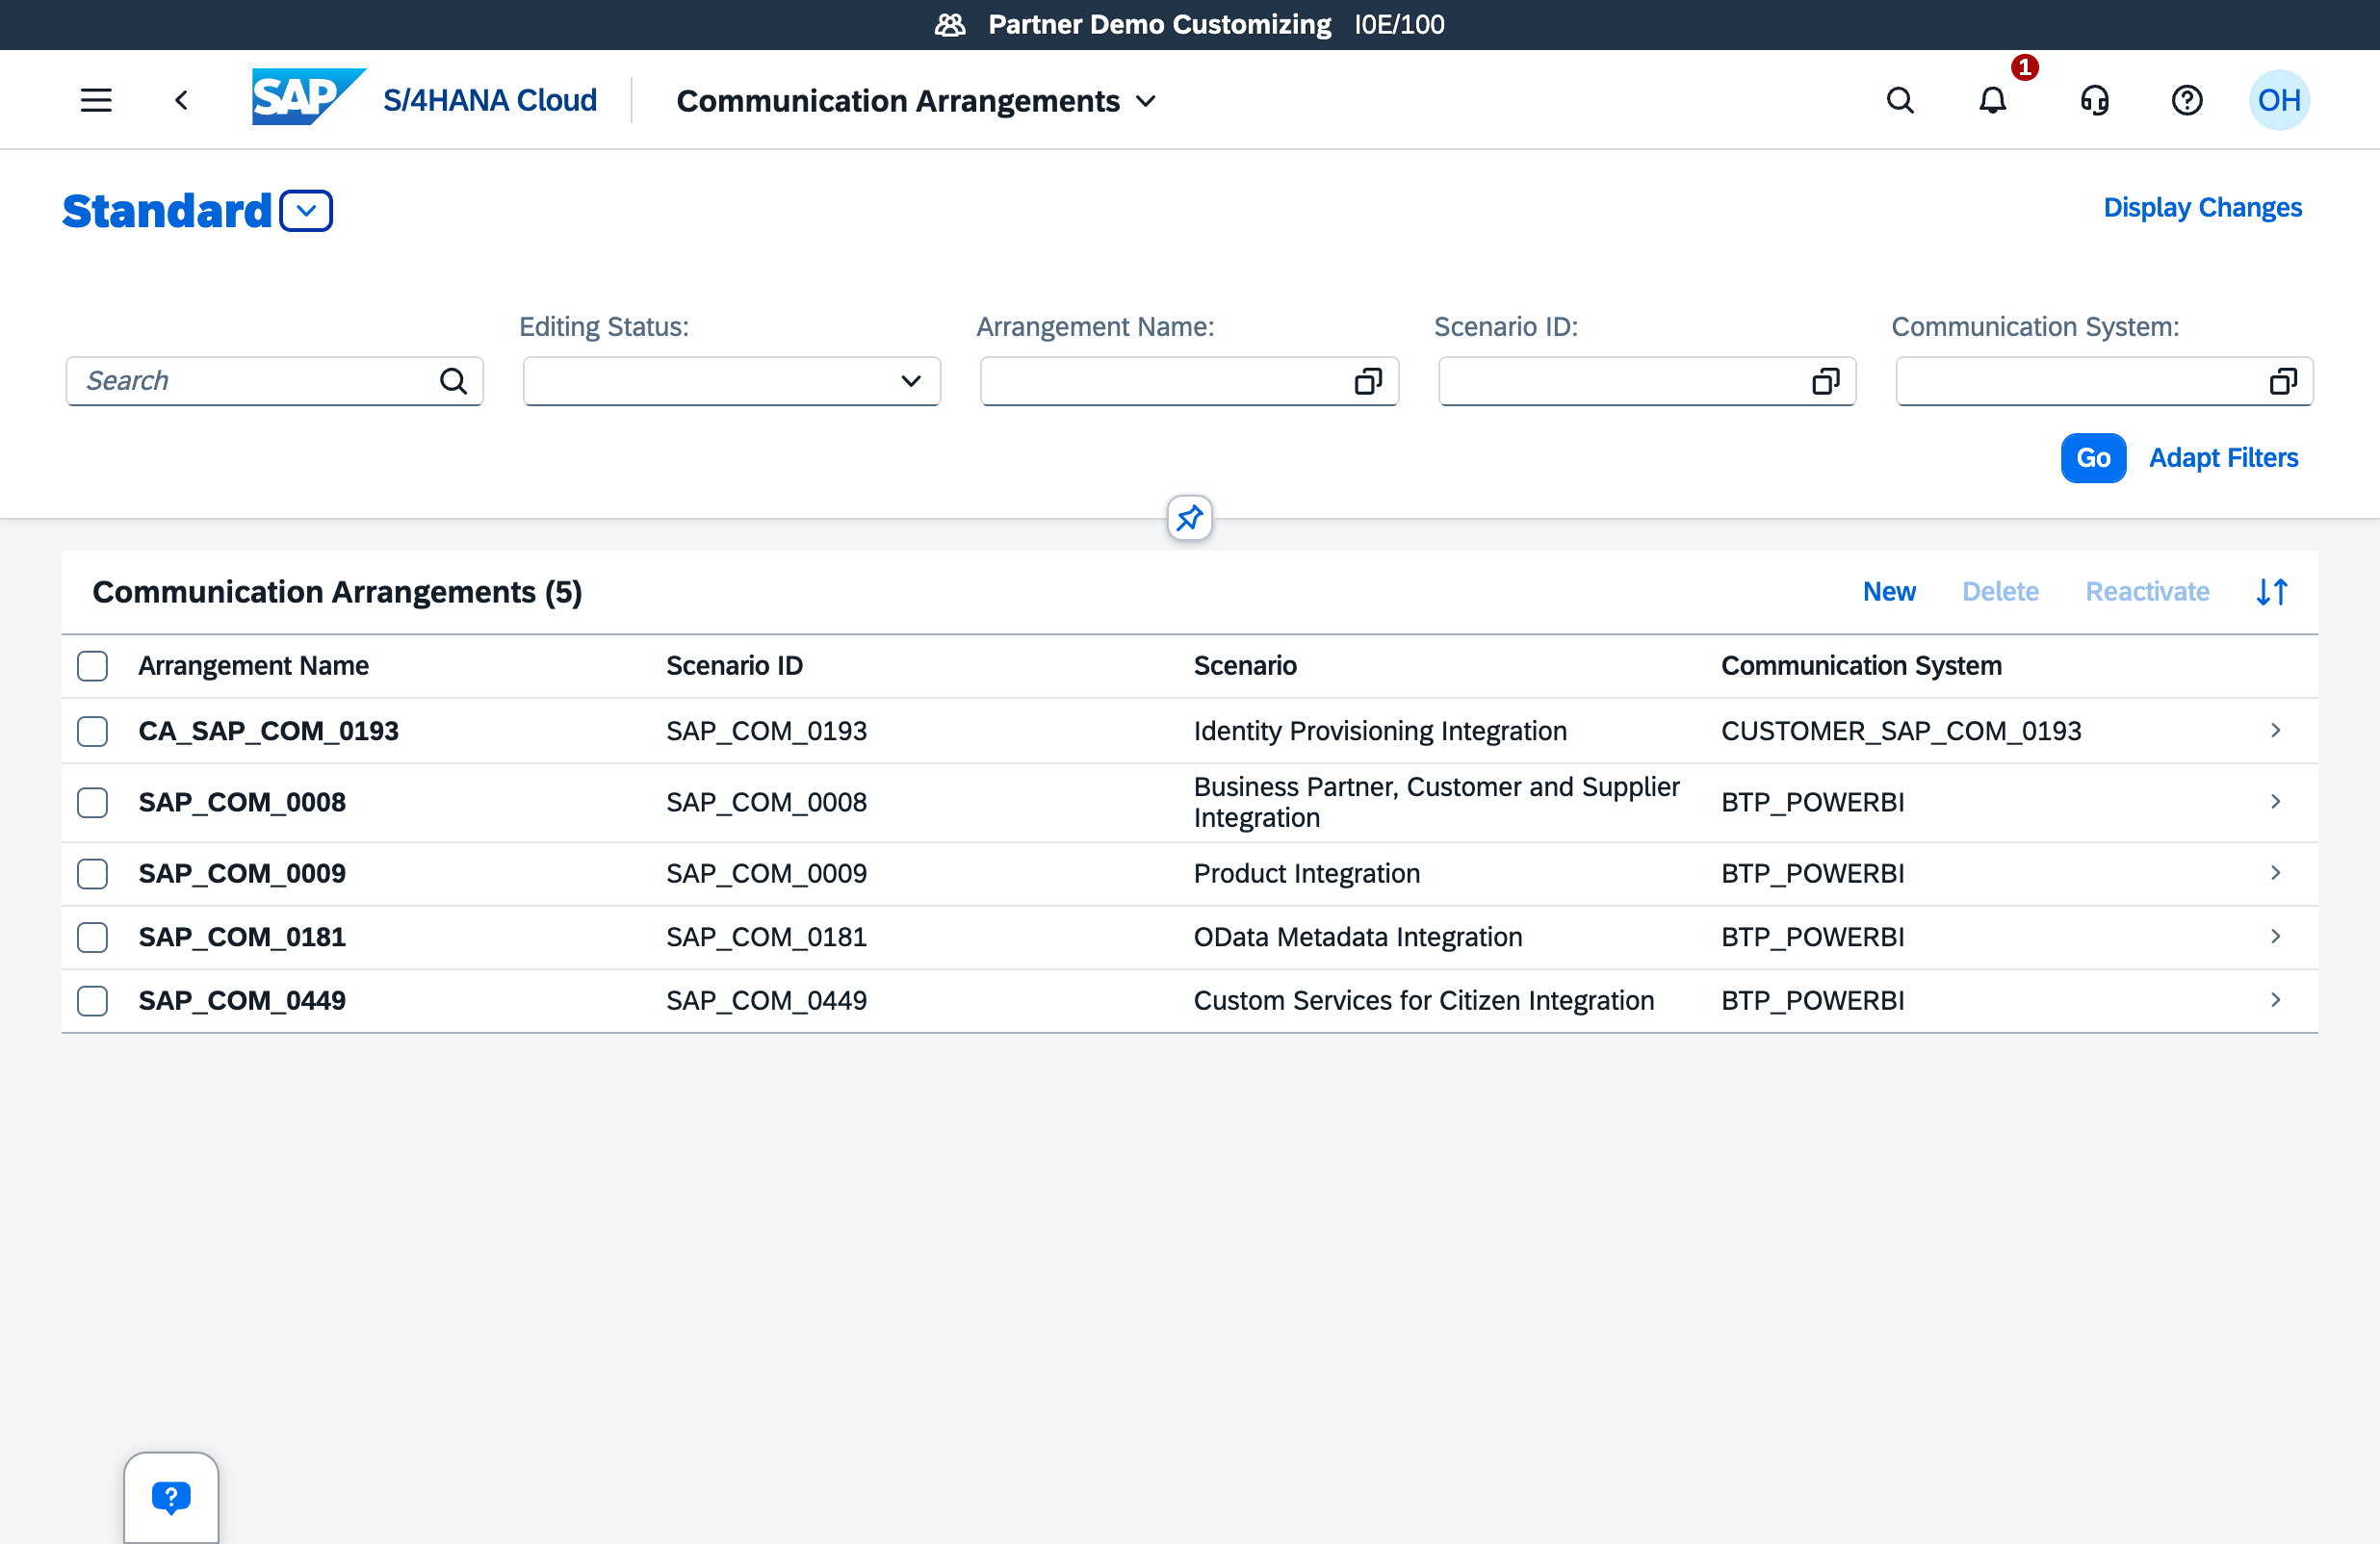This screenshot has height=1544, width=2380.
Task: Open value help for Arrangement Name
Action: pos(1367,381)
